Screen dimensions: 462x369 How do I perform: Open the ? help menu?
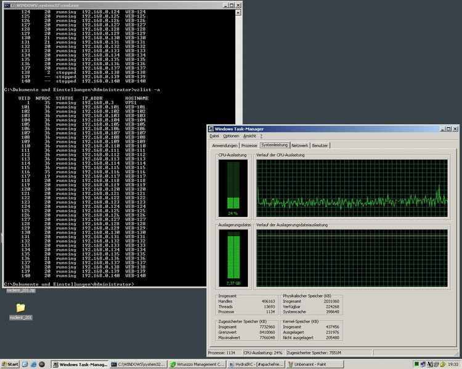[261, 136]
